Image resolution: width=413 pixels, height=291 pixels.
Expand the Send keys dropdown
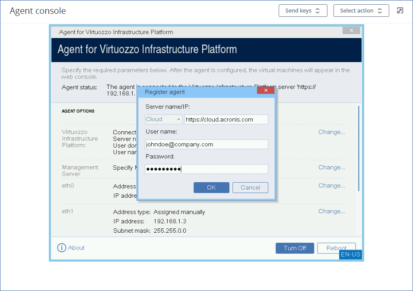click(303, 11)
